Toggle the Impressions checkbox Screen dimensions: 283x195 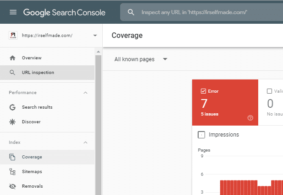coord(201,135)
